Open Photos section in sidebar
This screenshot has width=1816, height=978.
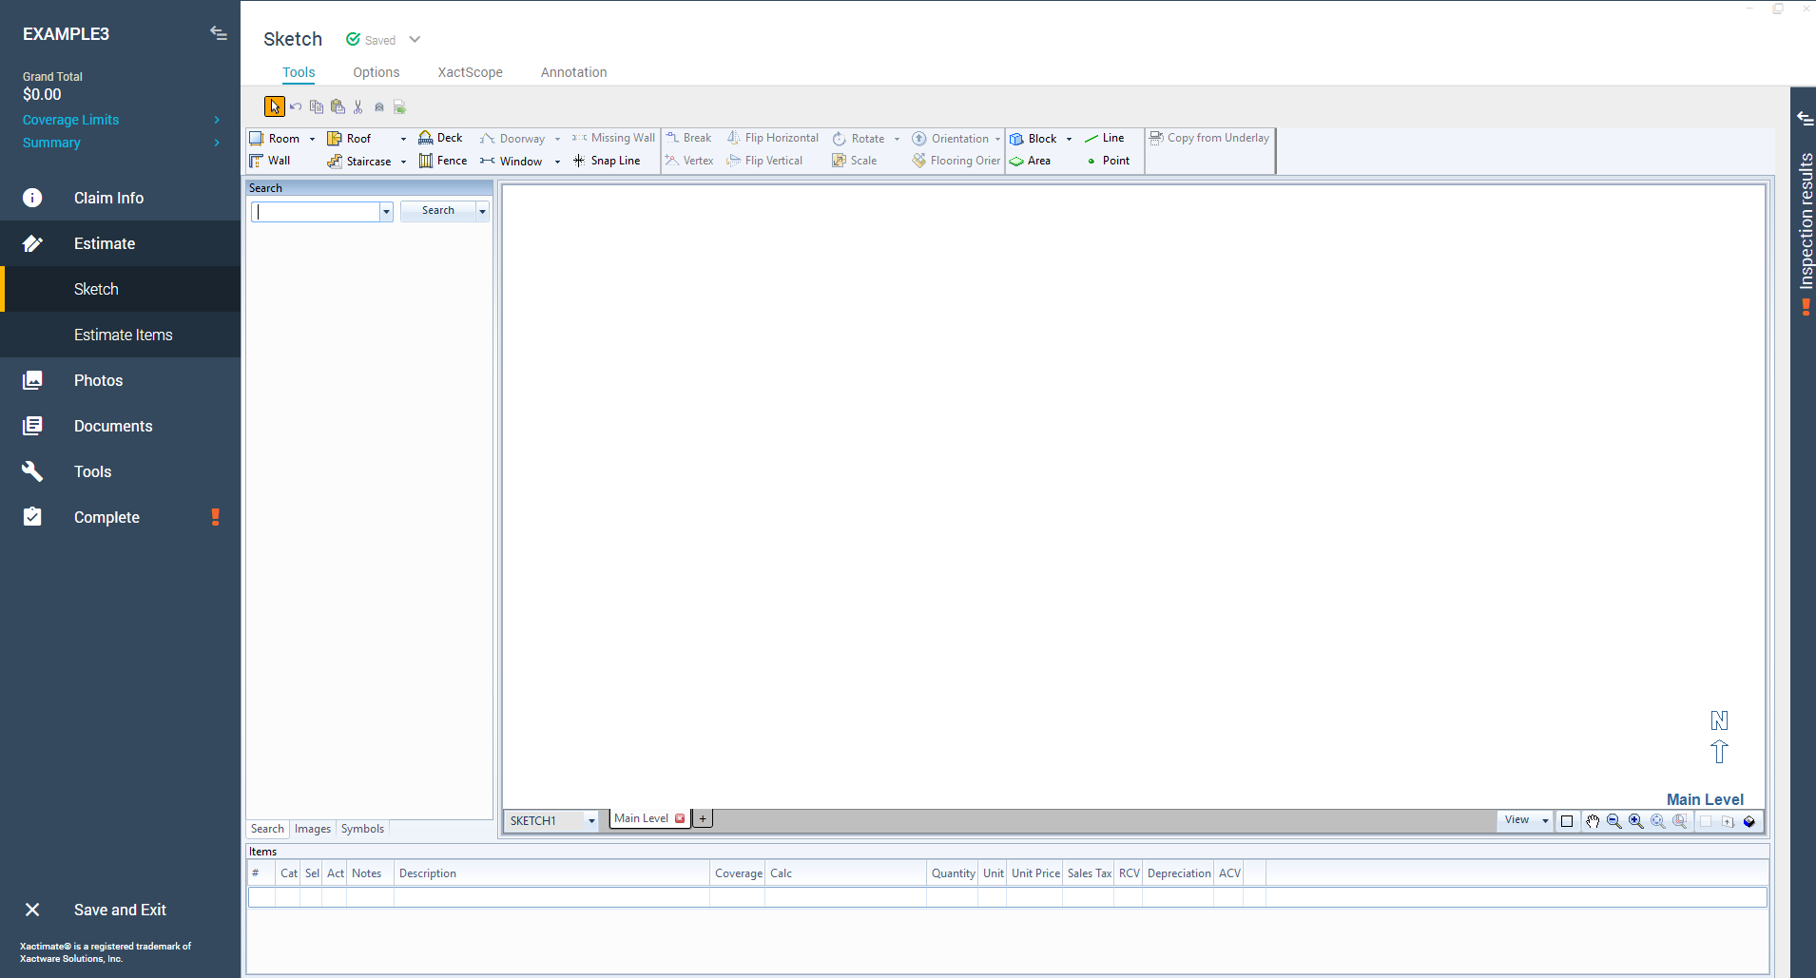coord(120,380)
